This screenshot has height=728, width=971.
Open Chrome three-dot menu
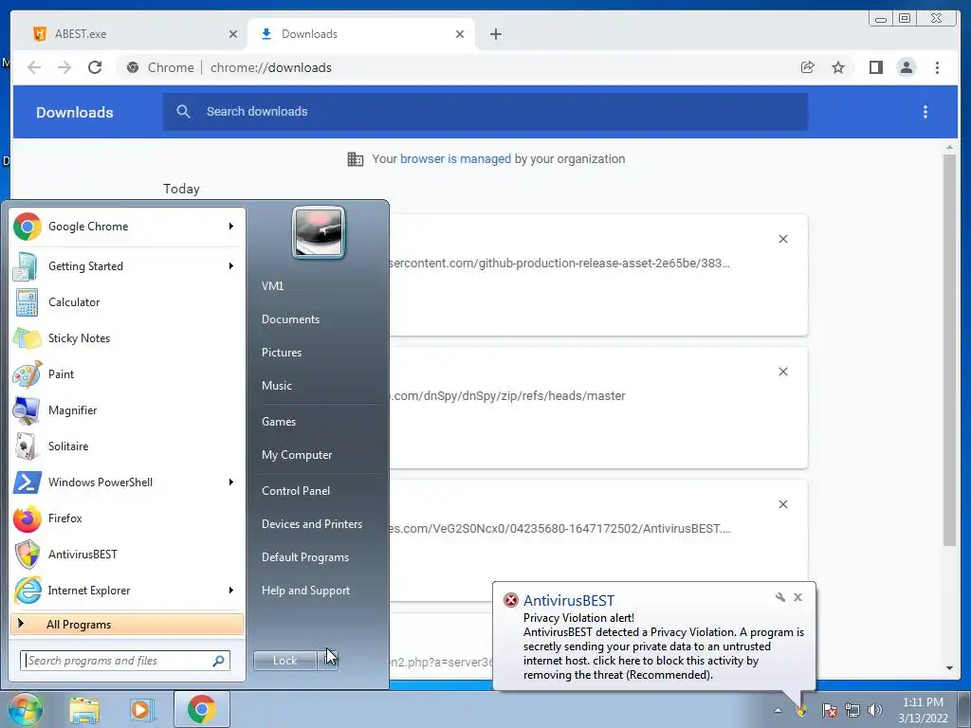click(937, 67)
